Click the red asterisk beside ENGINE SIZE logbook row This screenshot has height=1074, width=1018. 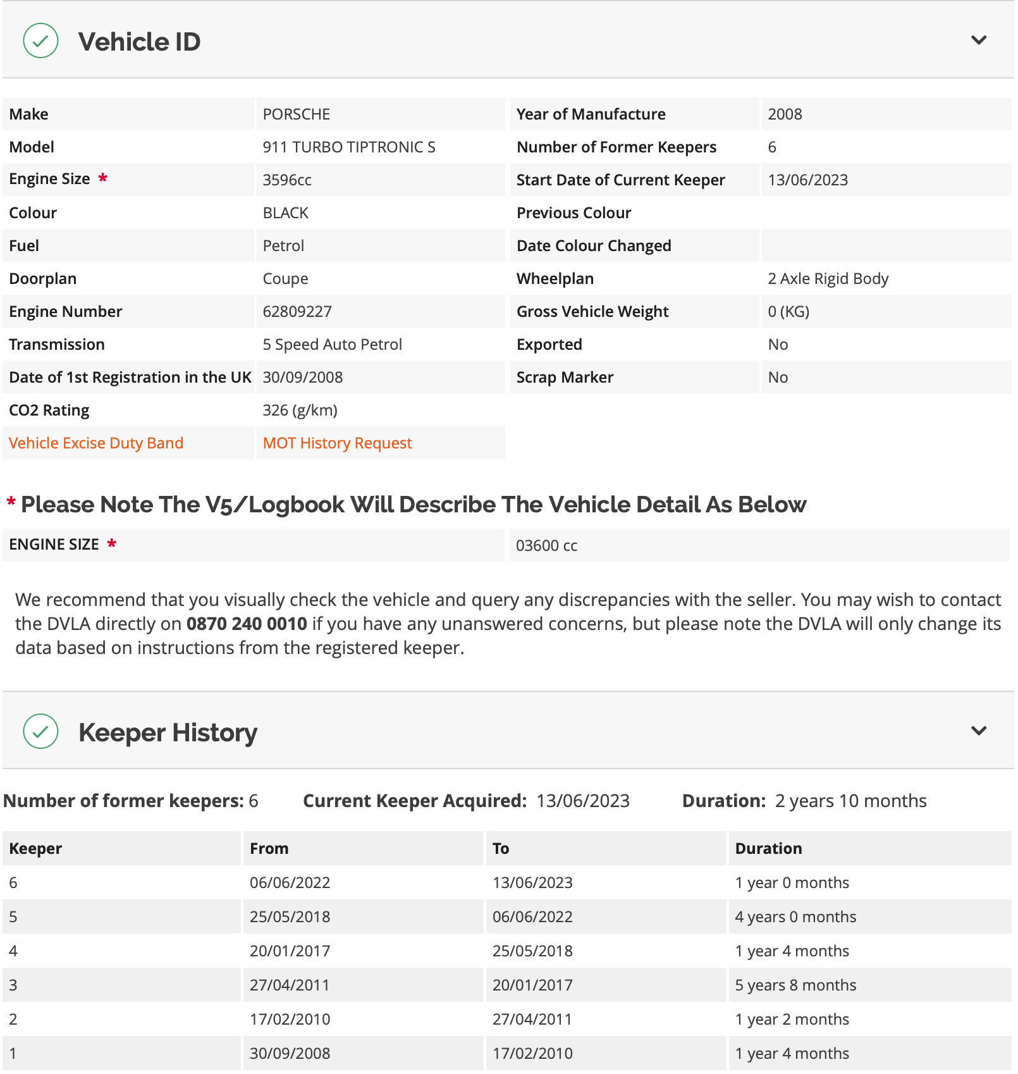pos(112,543)
